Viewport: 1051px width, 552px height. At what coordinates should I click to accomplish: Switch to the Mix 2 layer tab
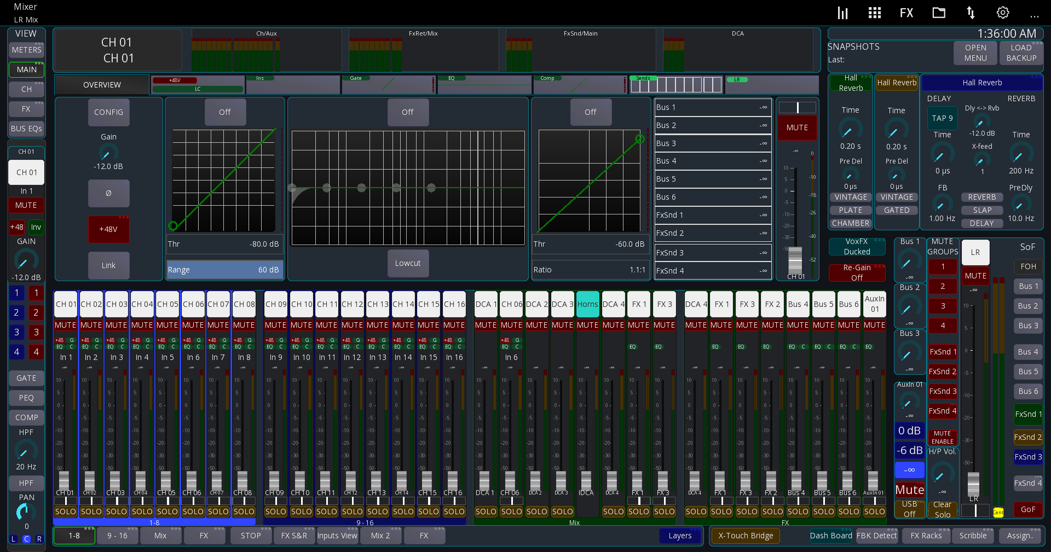tap(380, 536)
